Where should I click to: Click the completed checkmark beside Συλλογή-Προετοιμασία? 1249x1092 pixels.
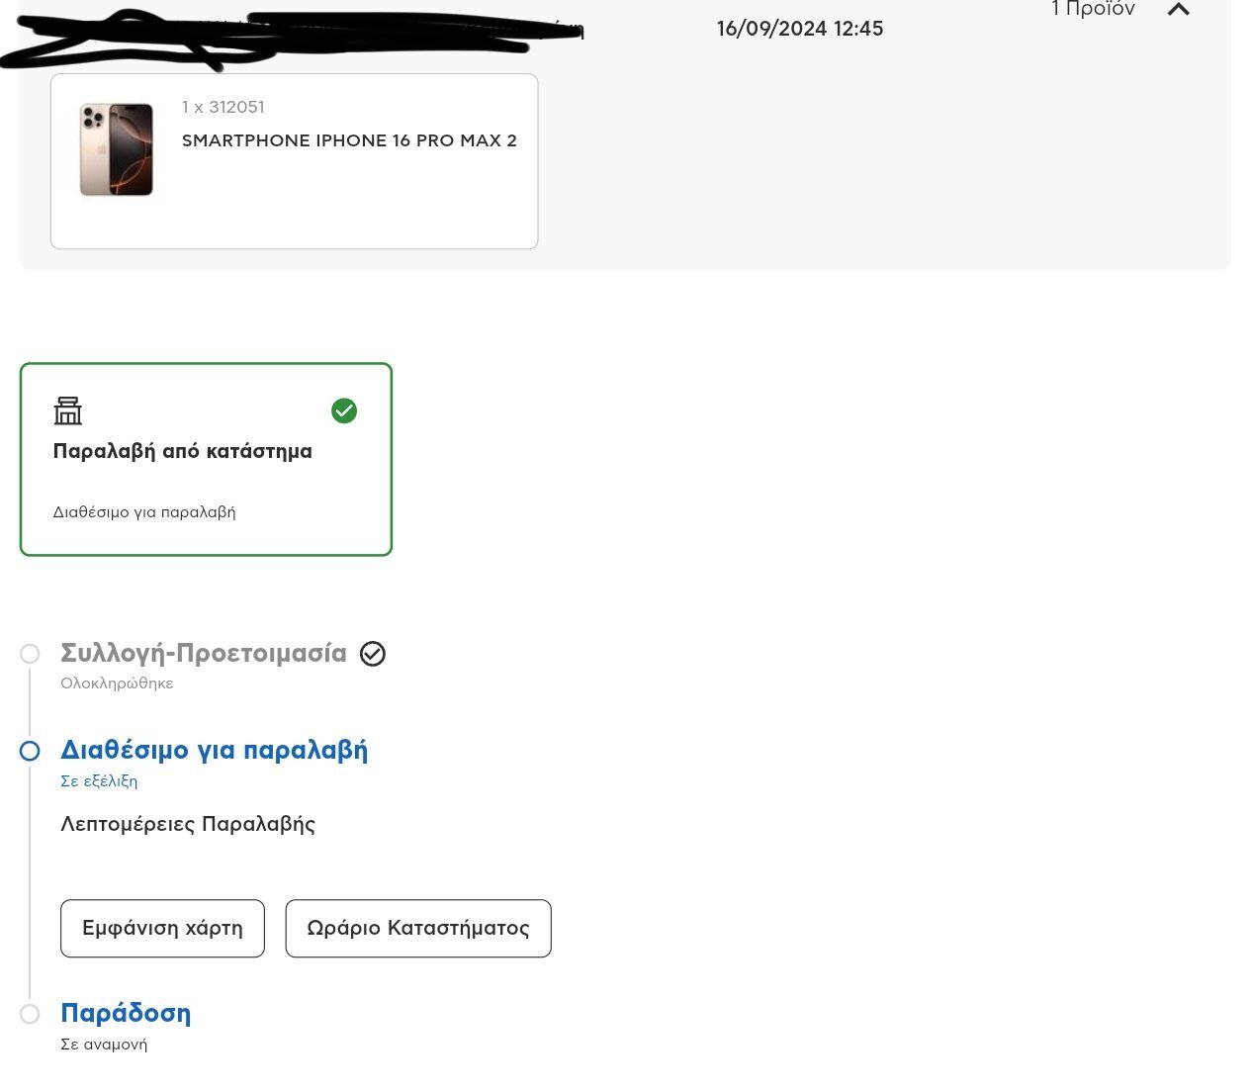(373, 654)
